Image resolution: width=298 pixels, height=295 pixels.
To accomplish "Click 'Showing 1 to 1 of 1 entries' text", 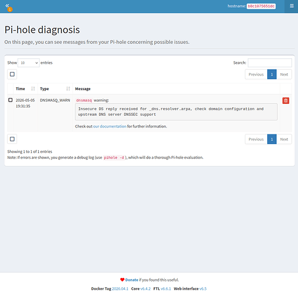I will pos(30,152).
